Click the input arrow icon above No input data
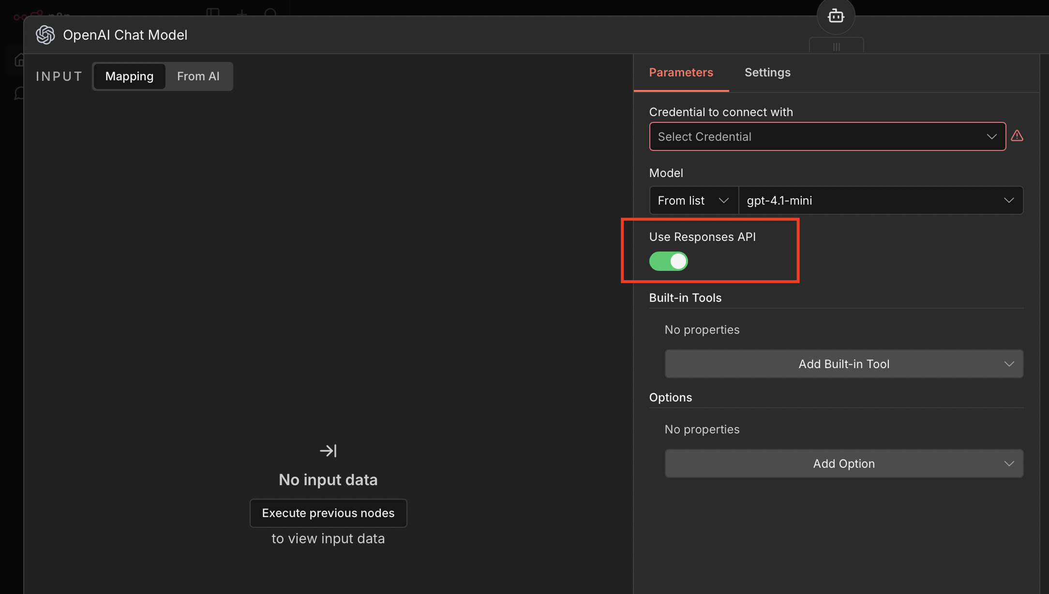 [x=328, y=451]
